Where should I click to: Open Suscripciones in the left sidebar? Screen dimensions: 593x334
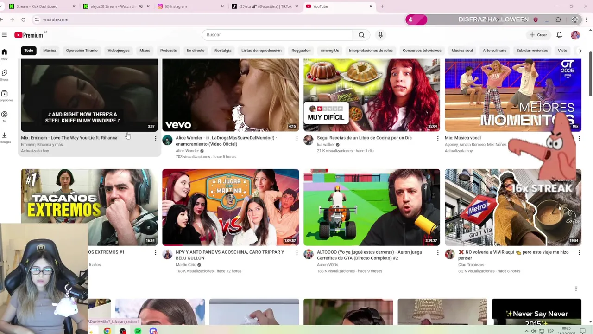[4, 96]
